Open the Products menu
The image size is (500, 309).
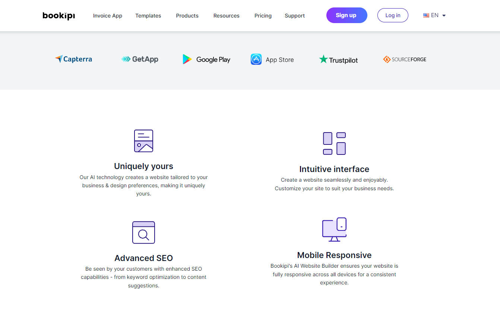(x=187, y=16)
